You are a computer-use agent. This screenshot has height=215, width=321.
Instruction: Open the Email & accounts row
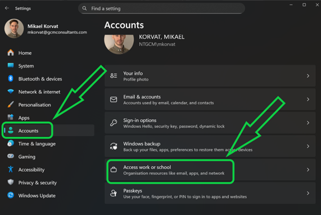(210, 99)
